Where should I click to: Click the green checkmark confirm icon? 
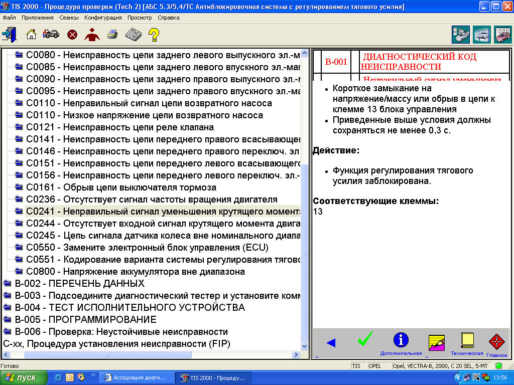pyautogui.click(x=365, y=339)
